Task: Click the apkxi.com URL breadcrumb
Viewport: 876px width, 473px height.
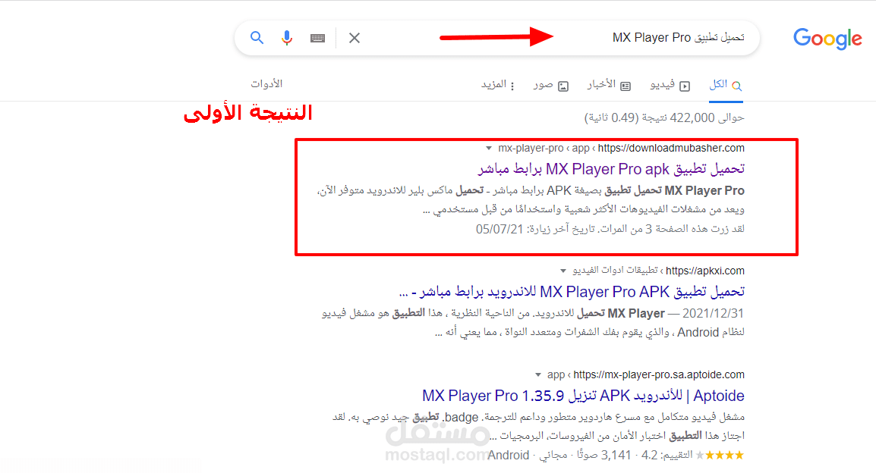Action: (x=659, y=271)
